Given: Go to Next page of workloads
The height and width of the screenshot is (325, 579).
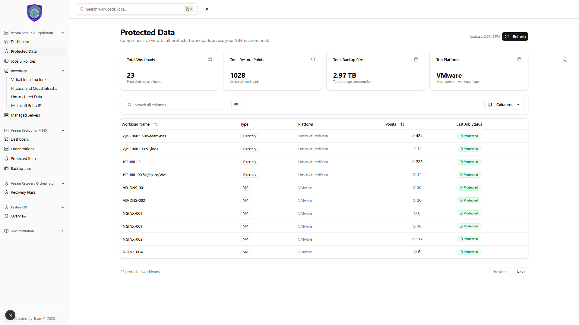Looking at the screenshot, I should pyautogui.click(x=520, y=272).
